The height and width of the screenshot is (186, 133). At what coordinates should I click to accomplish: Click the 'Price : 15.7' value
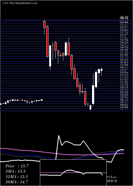click(17, 166)
